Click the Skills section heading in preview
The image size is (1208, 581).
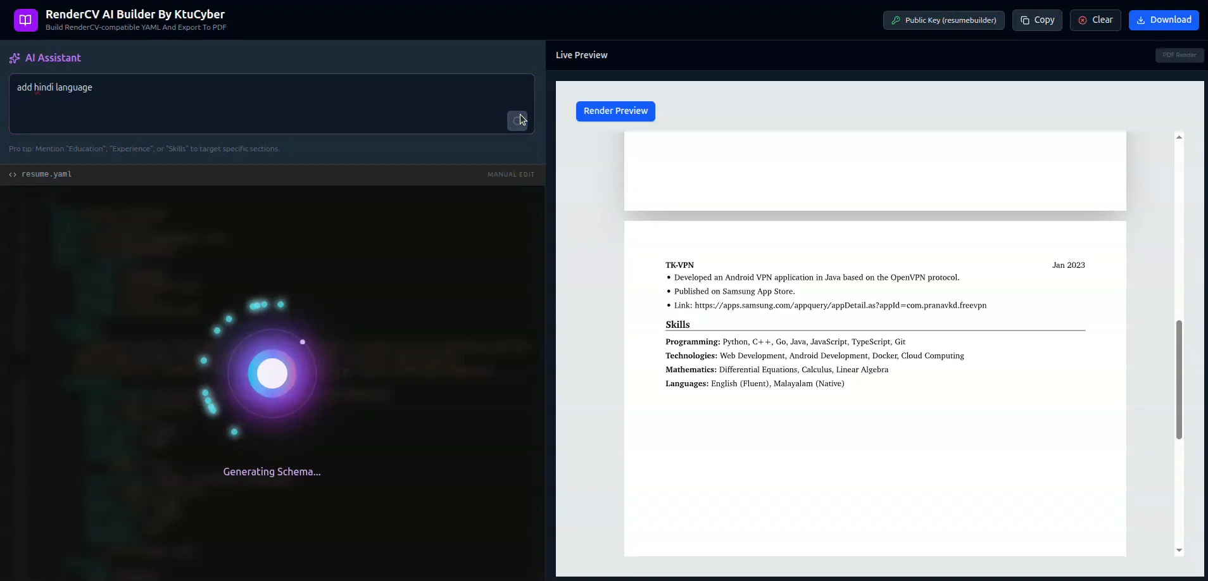677,325
